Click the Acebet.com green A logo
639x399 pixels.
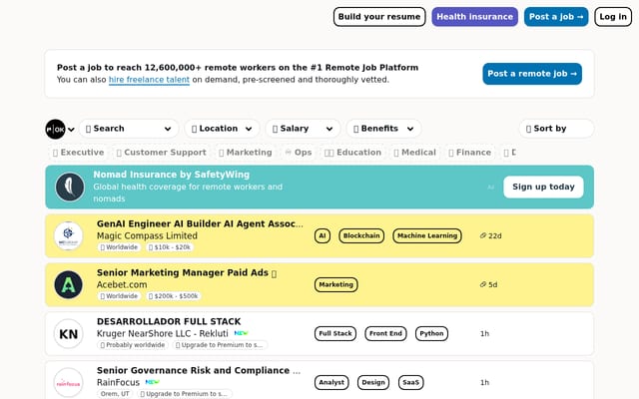(x=68, y=284)
